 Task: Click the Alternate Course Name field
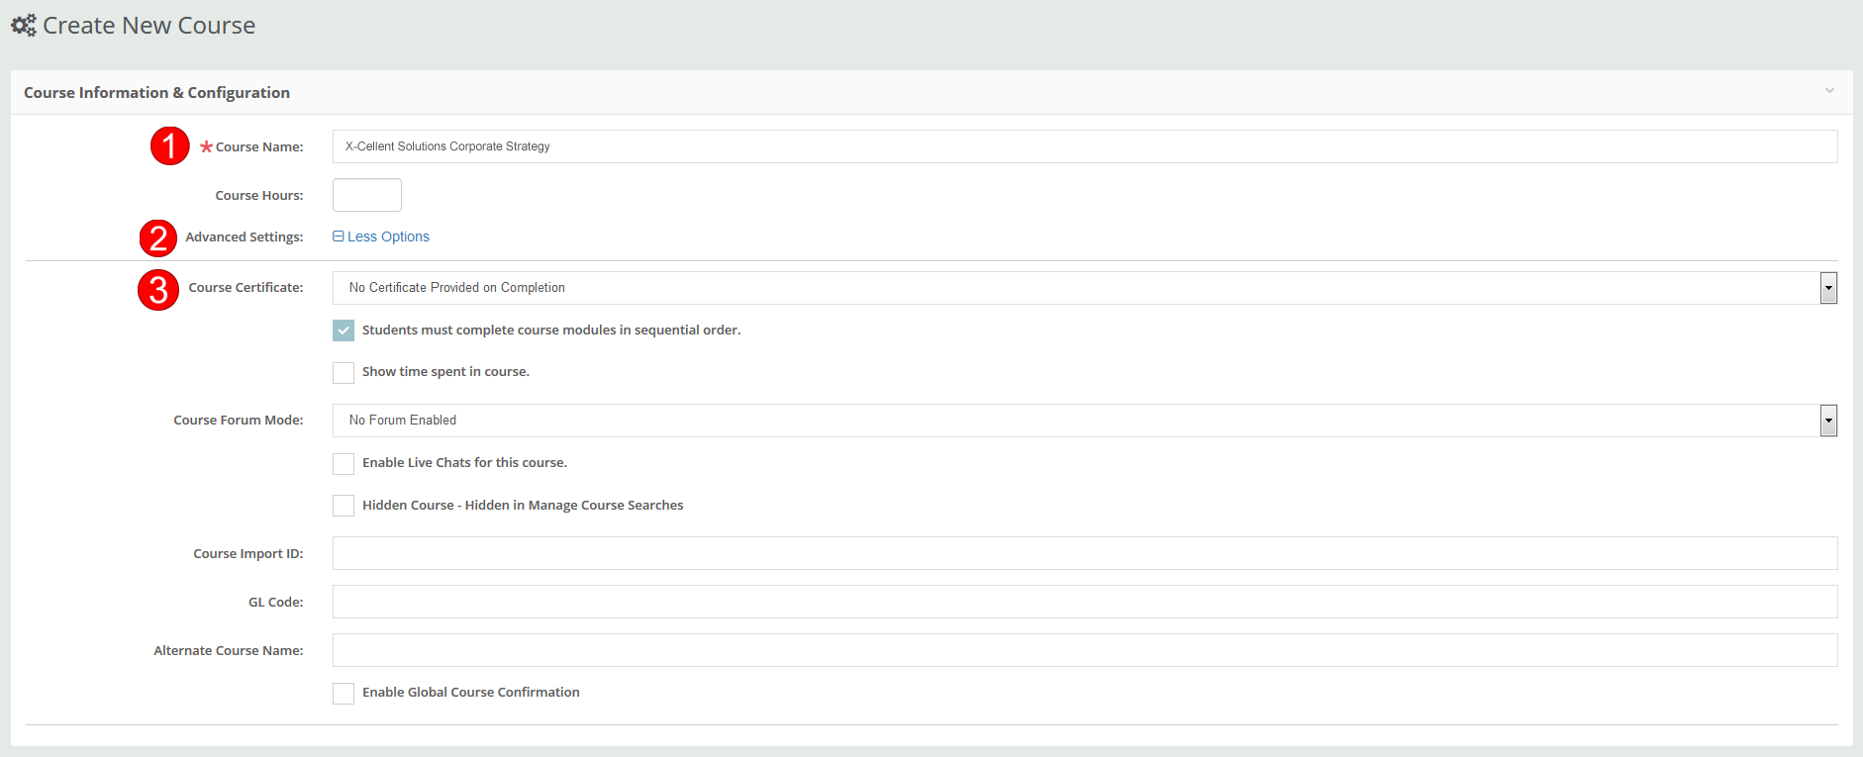point(1084,650)
